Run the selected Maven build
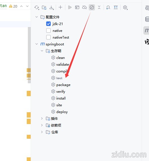The height and width of the screenshot is (161, 149). 70,7
